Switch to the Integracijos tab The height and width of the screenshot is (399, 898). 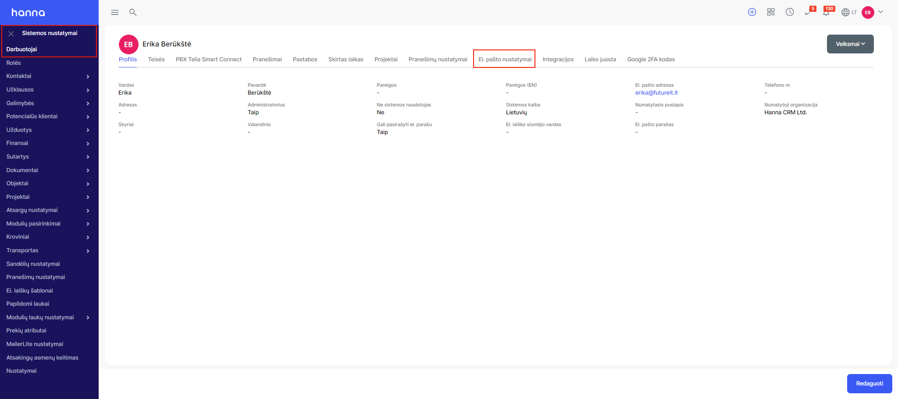coord(558,59)
